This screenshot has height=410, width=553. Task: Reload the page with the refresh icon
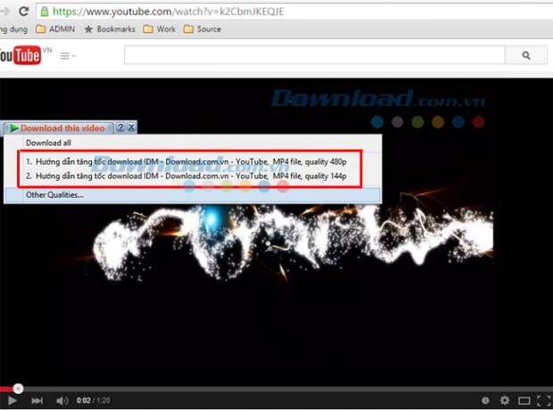pyautogui.click(x=23, y=12)
